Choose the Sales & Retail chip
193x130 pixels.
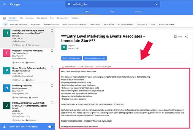pos(95,24)
